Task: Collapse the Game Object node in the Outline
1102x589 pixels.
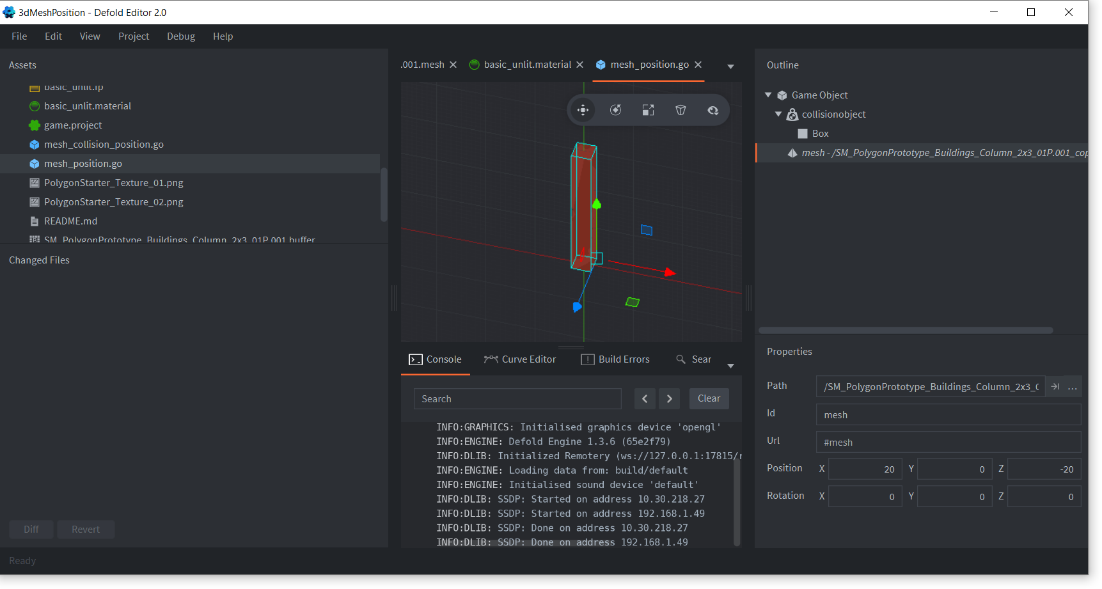Action: click(768, 95)
